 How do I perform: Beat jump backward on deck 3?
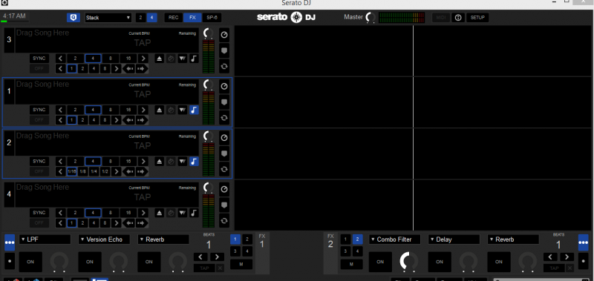click(129, 69)
